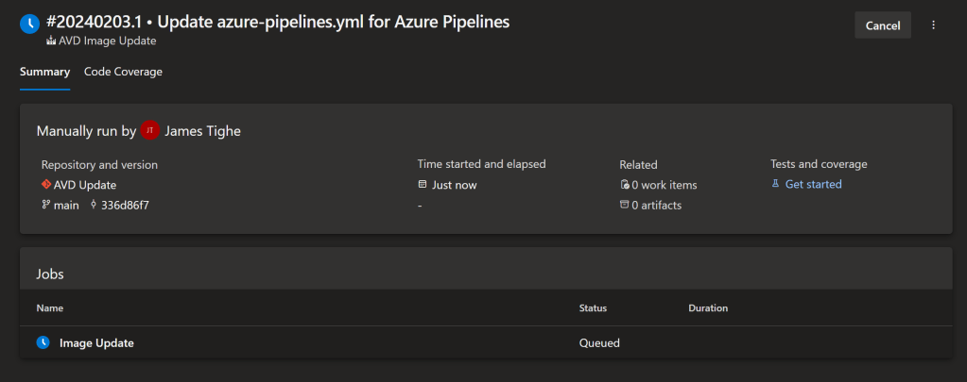Open the more actions three-dot menu
Viewport: 967px width, 382px height.
coord(933,25)
